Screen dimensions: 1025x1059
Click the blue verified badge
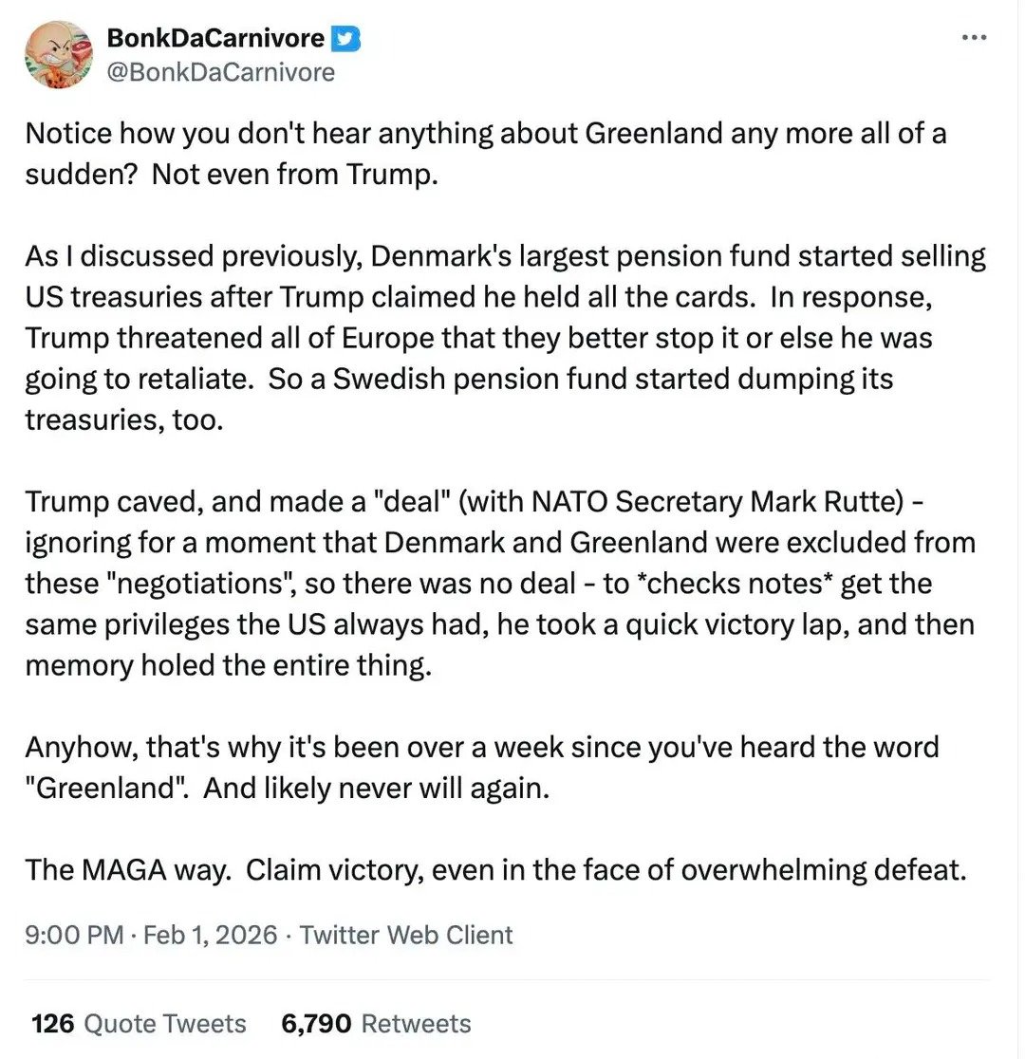click(x=345, y=39)
